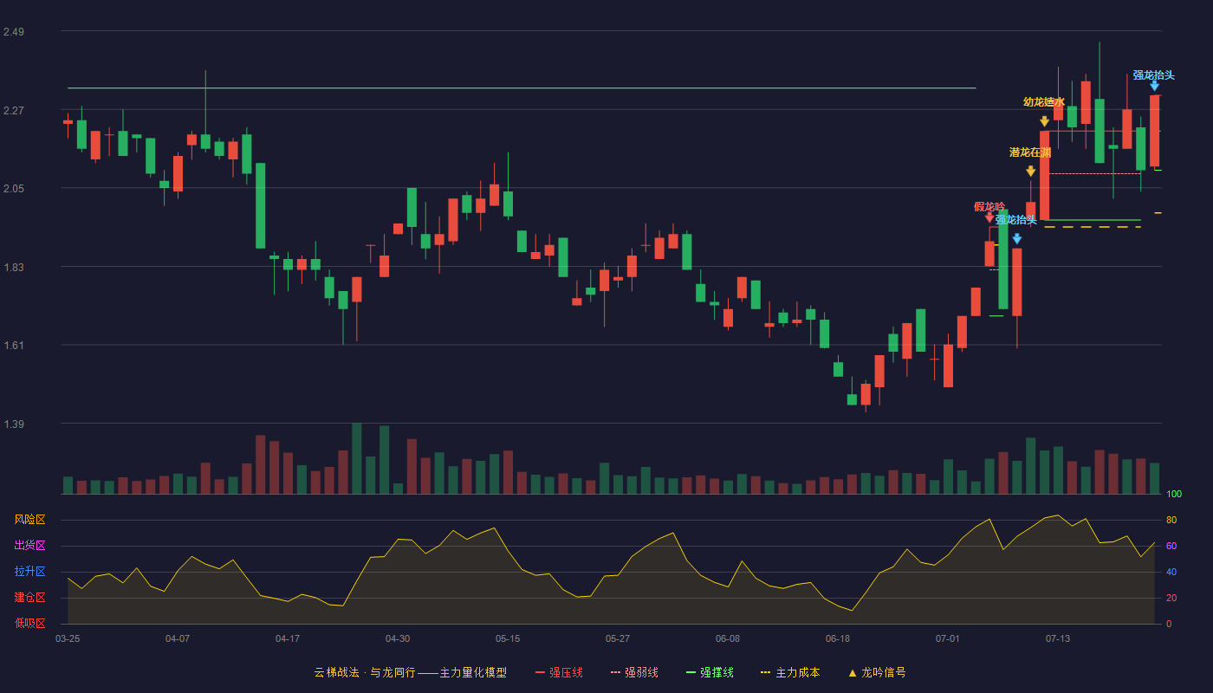The width and height of the screenshot is (1213, 693).
Task: Click the 1.83 price axis label
Action: (x=14, y=268)
